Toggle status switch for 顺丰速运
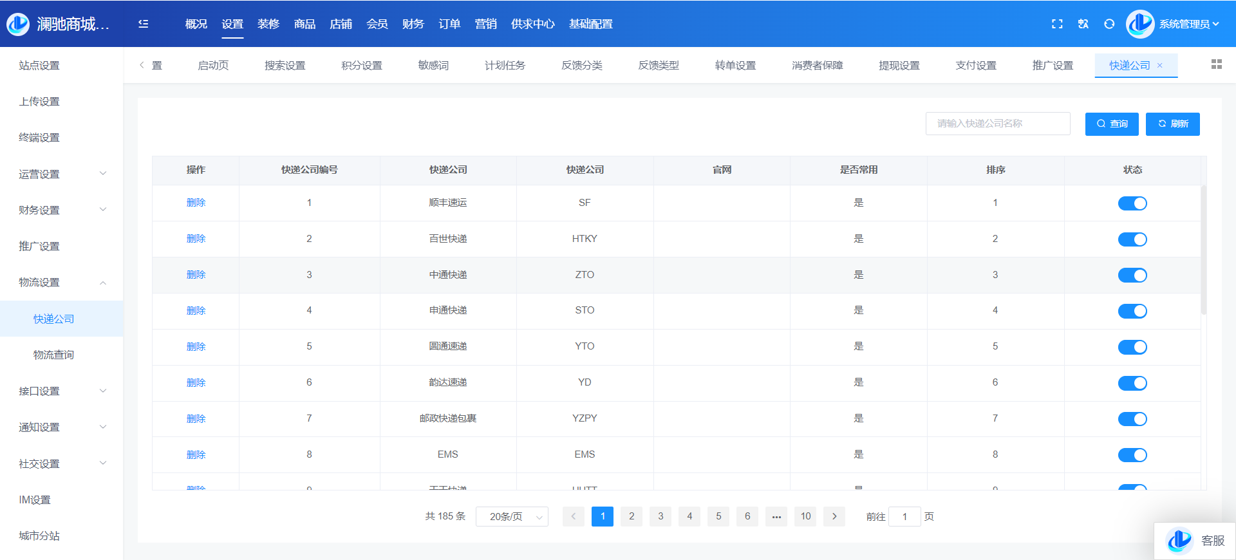 click(1132, 203)
